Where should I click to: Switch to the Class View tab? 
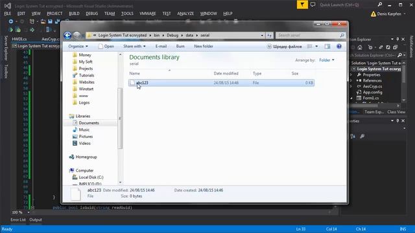pyautogui.click(x=396, y=112)
